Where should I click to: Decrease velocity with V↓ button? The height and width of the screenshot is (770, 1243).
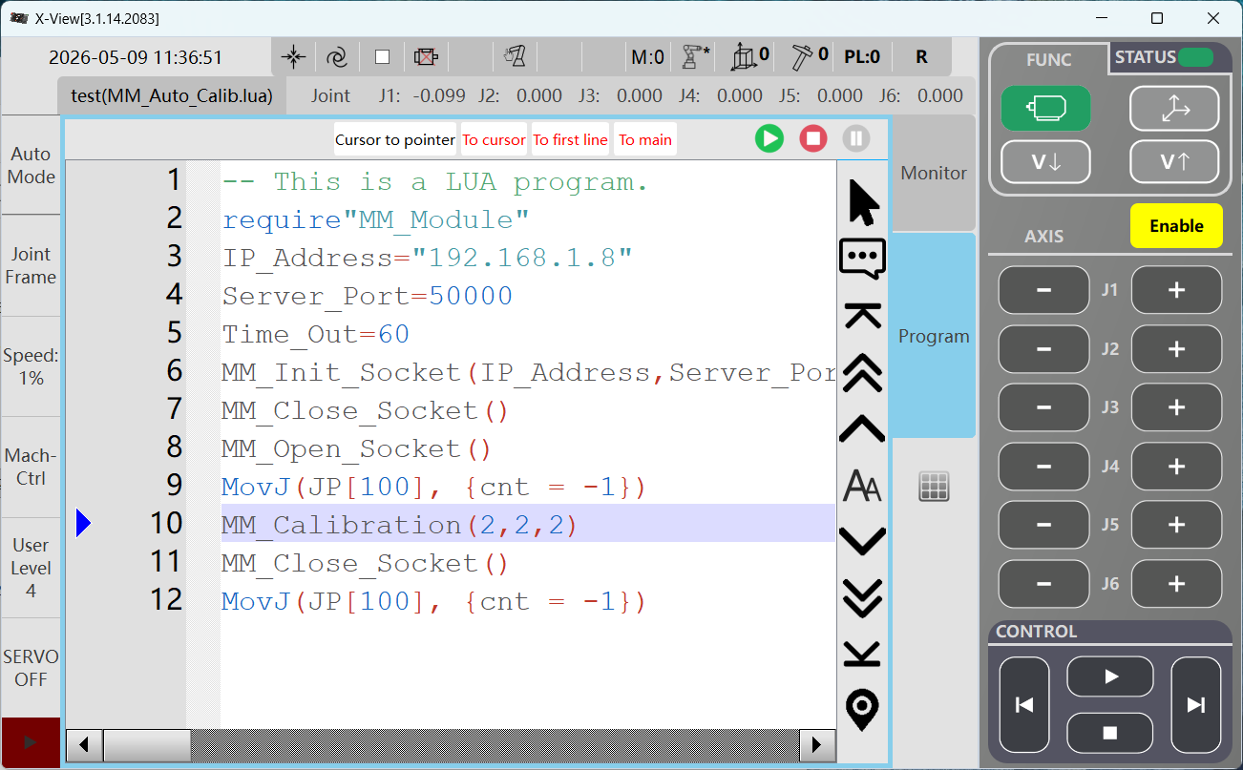pos(1046,162)
